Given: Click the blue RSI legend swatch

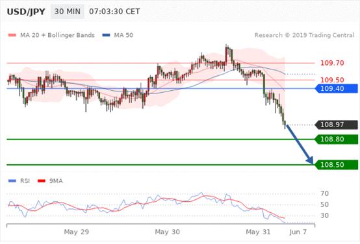Looking at the screenshot, I should [x=12, y=181].
